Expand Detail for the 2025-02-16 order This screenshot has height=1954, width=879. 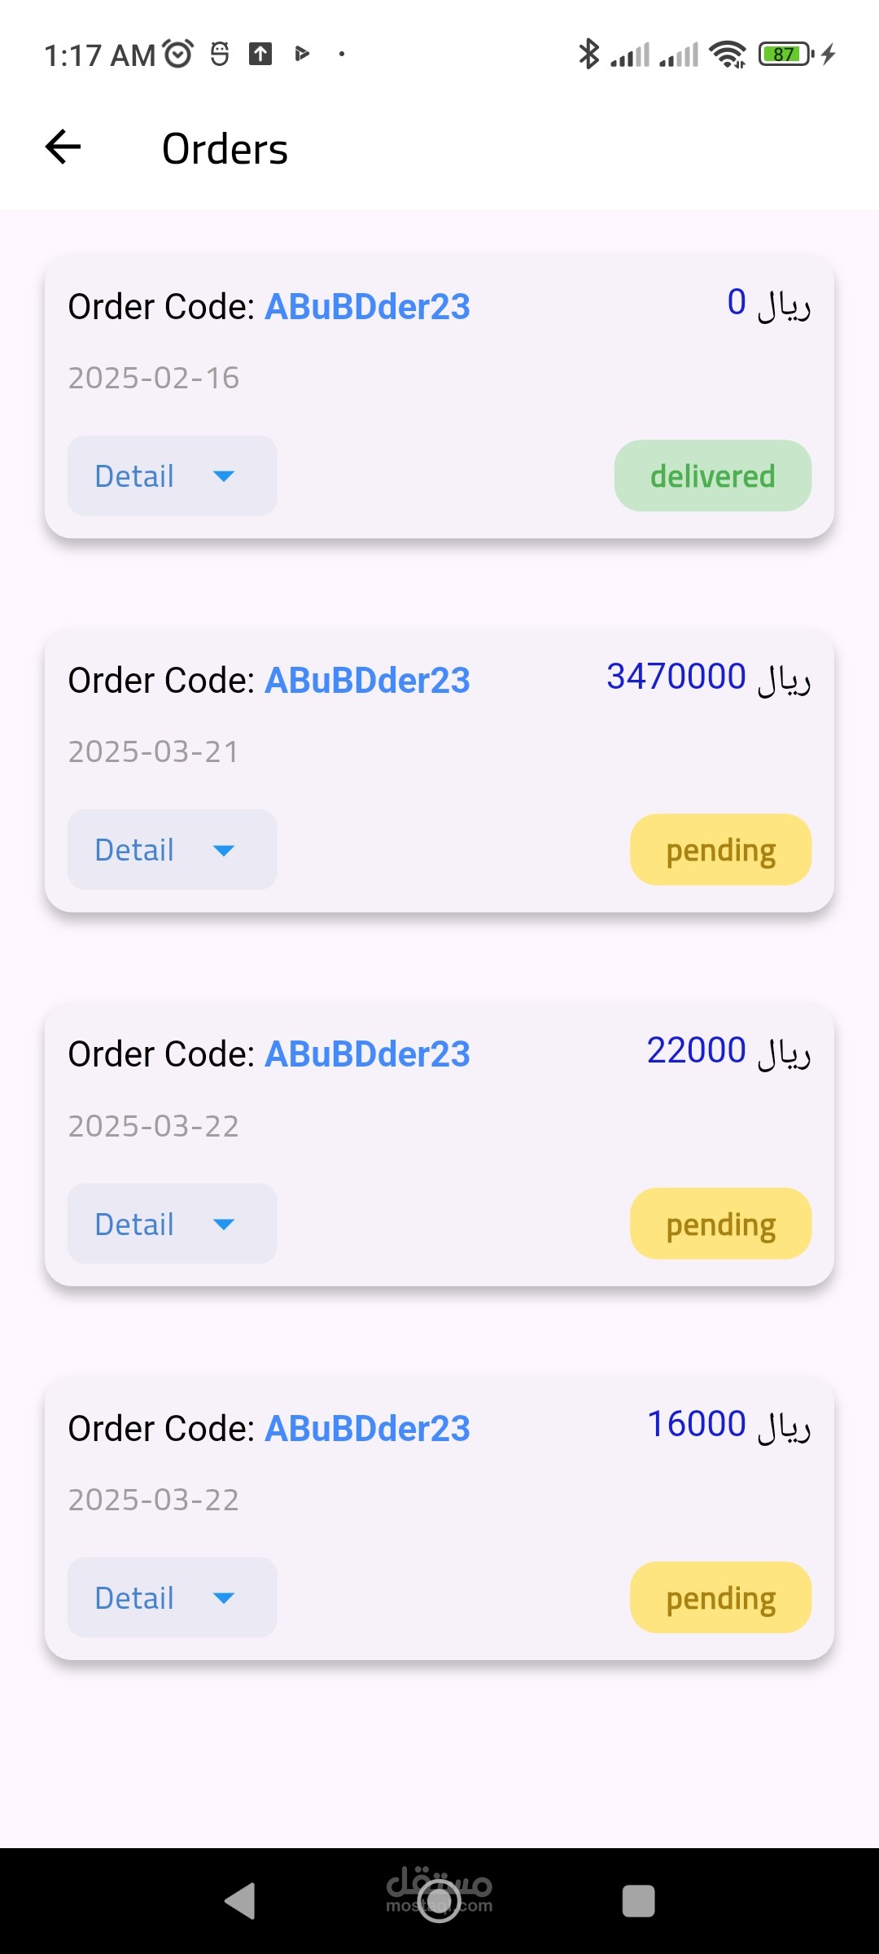tap(172, 476)
